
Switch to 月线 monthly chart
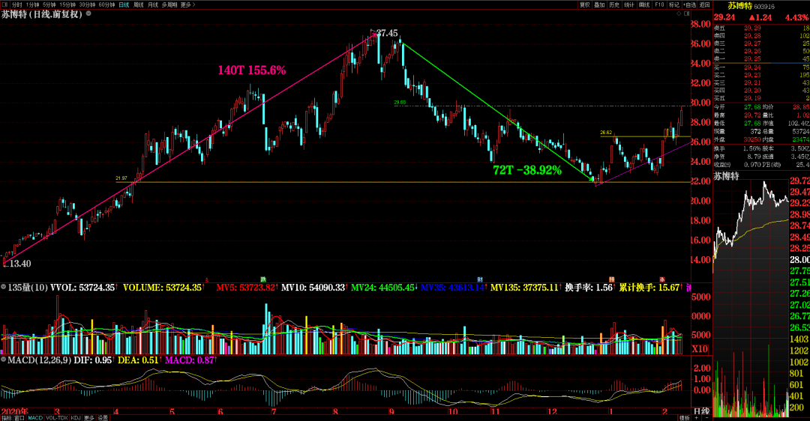153,4
